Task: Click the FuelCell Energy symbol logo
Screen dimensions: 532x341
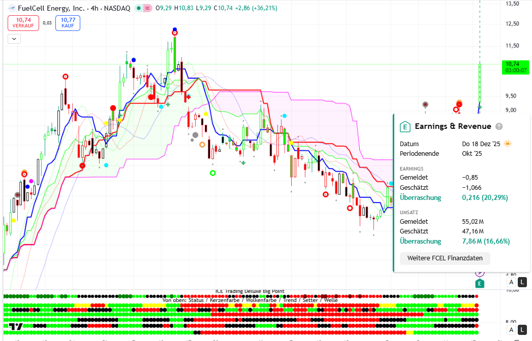Action: click(x=11, y=8)
